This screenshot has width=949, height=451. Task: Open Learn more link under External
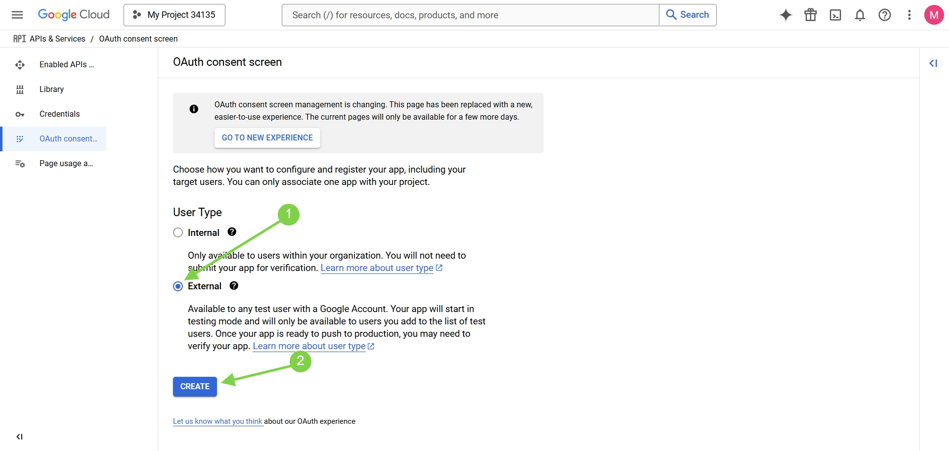tap(313, 346)
